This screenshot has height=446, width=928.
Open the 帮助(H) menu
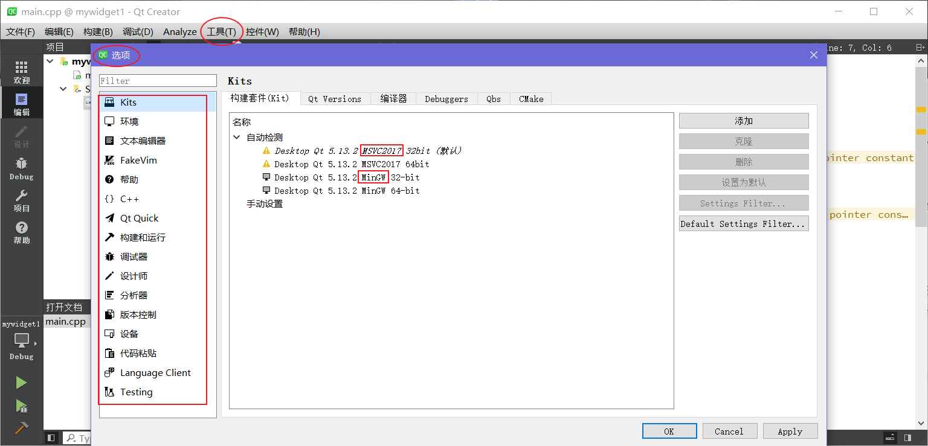304,32
